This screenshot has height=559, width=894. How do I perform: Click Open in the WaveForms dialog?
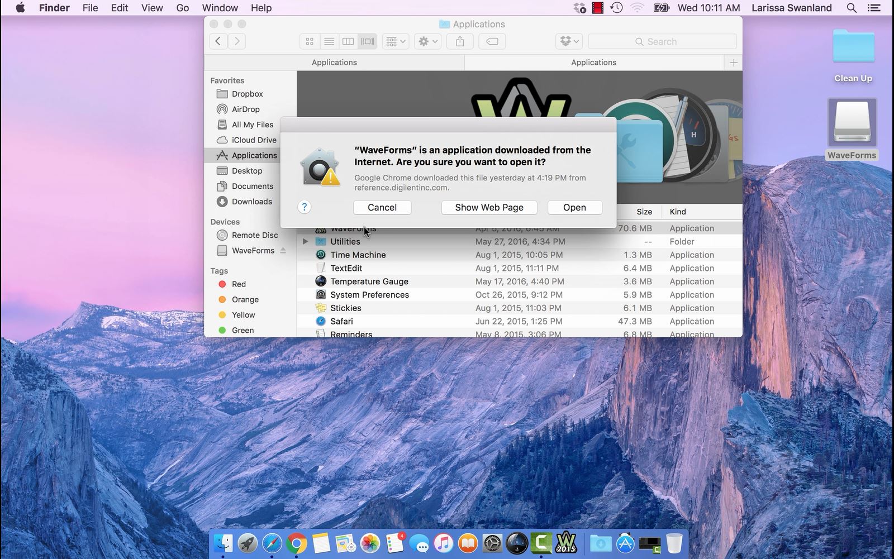pos(574,207)
